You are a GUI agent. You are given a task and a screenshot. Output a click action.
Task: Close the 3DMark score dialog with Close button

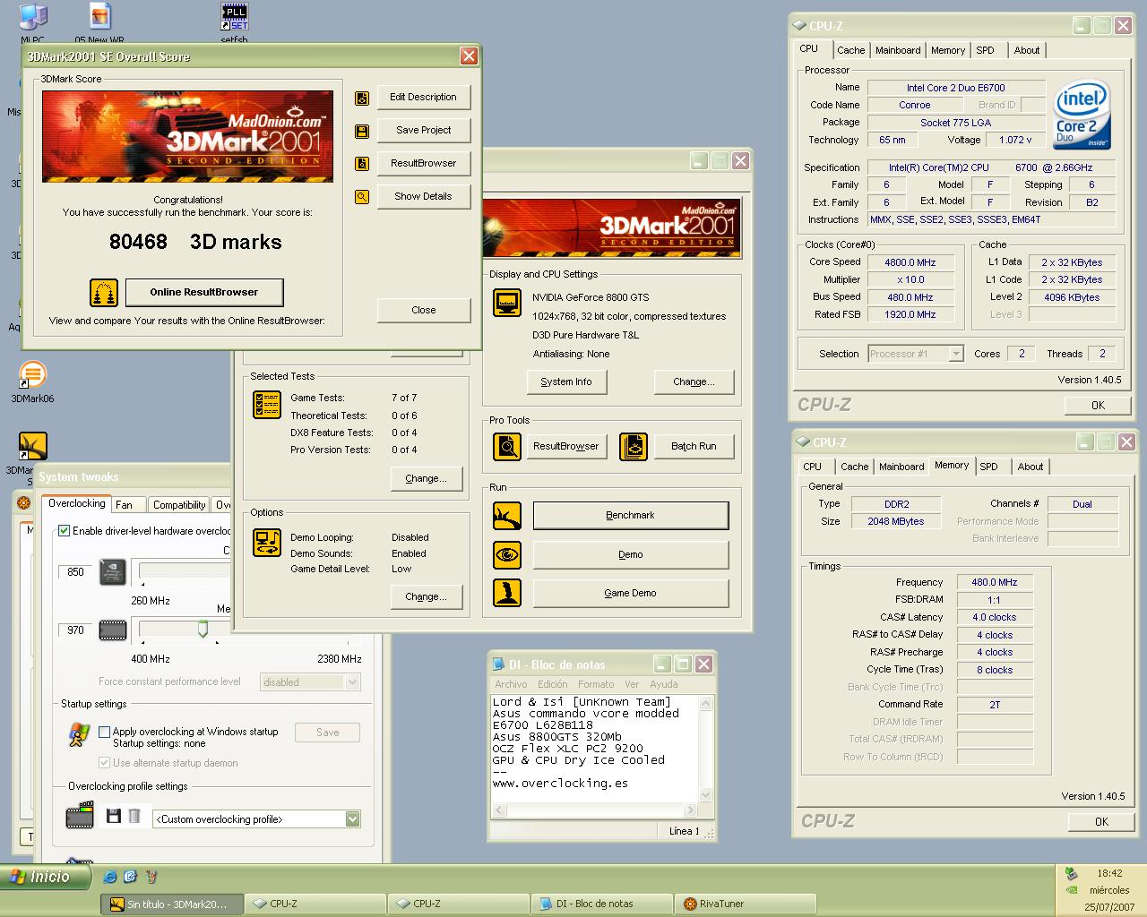(424, 310)
